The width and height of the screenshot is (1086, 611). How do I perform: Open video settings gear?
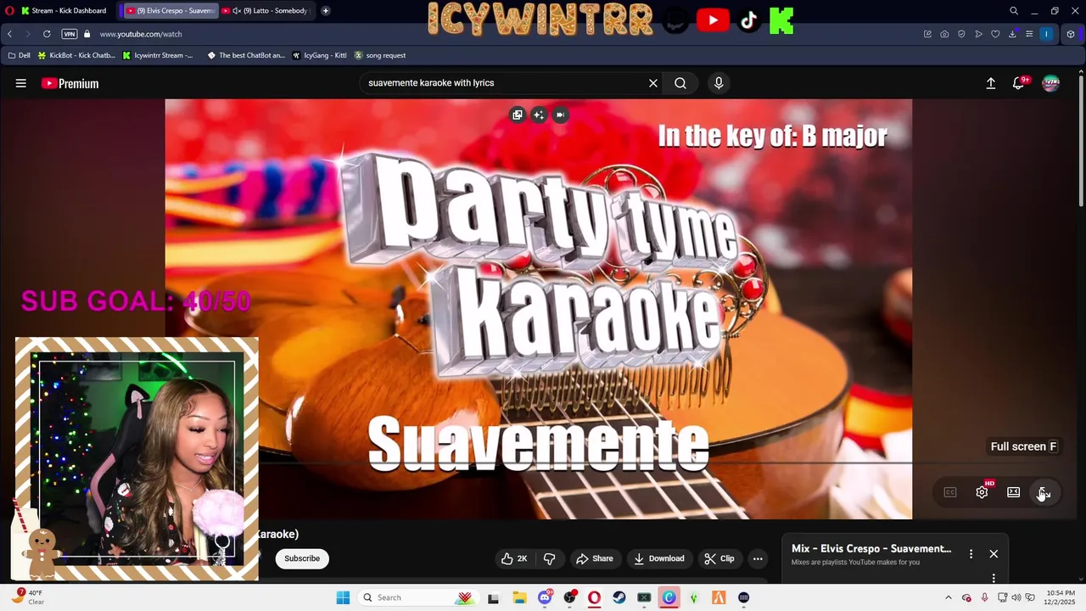tap(982, 492)
